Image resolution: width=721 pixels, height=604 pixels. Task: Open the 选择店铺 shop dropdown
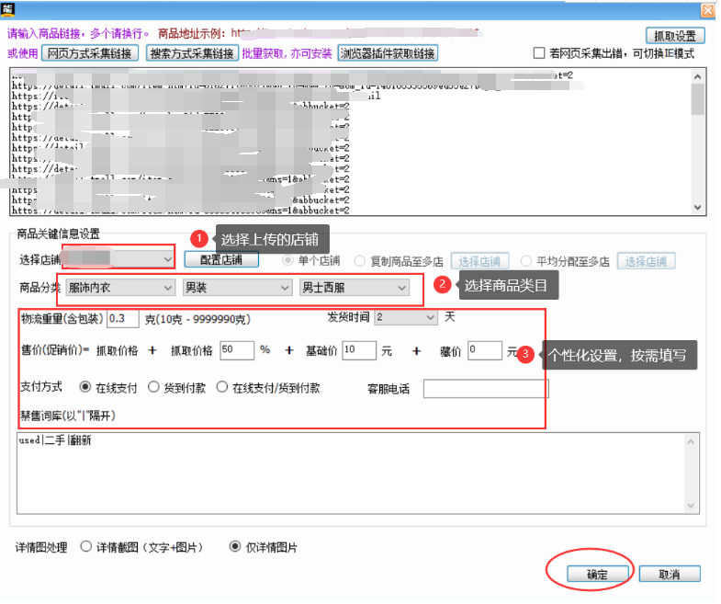(x=118, y=260)
